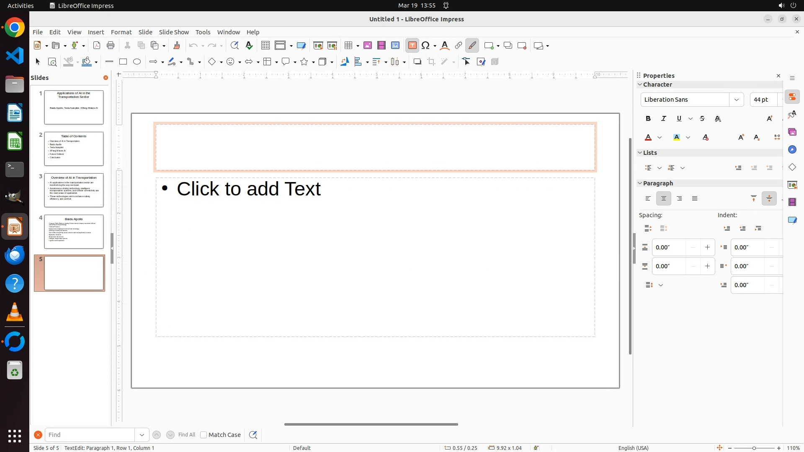Click the Insert Text Box icon
The width and height of the screenshot is (804, 452).
coord(412,46)
